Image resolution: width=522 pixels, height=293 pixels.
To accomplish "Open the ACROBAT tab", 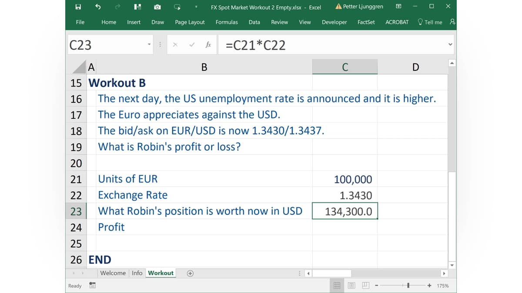I will tap(397, 22).
